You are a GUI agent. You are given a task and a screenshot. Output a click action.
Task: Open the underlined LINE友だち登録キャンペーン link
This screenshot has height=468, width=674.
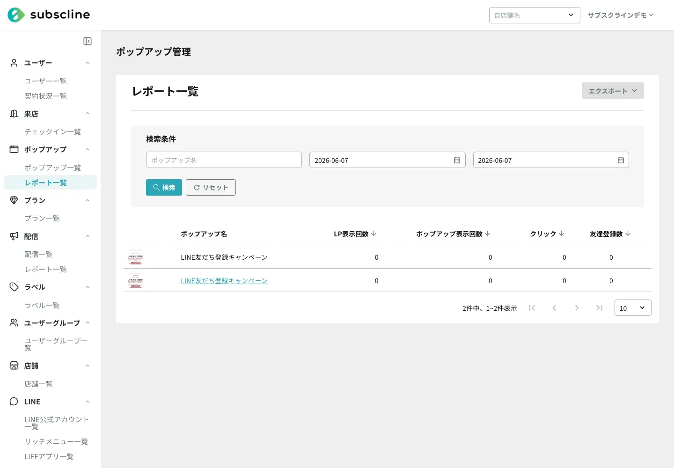pyautogui.click(x=224, y=281)
